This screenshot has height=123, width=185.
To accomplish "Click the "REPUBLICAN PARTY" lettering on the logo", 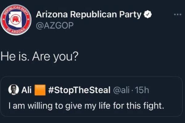I will (17, 9).
